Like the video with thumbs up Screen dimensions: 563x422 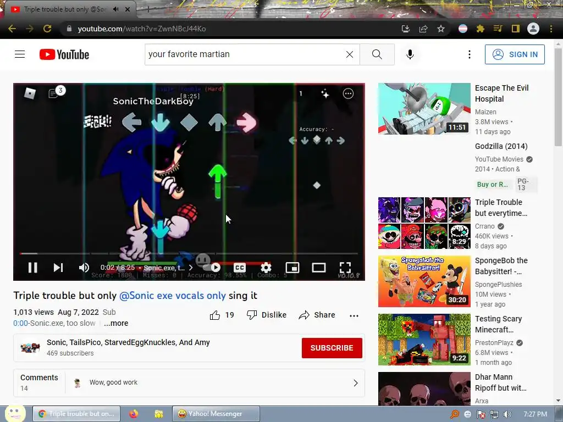coord(222,315)
